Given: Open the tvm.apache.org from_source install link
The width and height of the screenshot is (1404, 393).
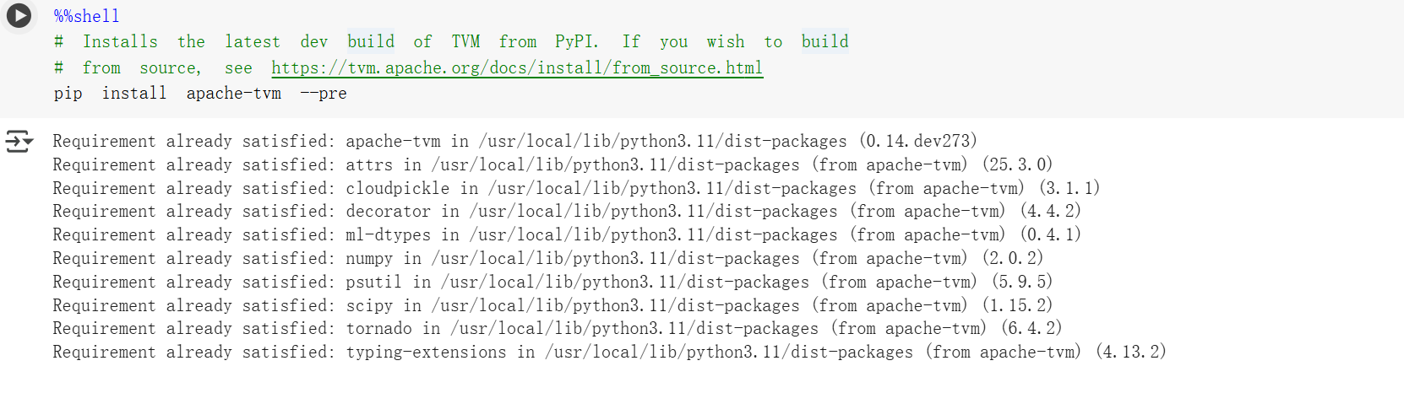Looking at the screenshot, I should tap(517, 67).
